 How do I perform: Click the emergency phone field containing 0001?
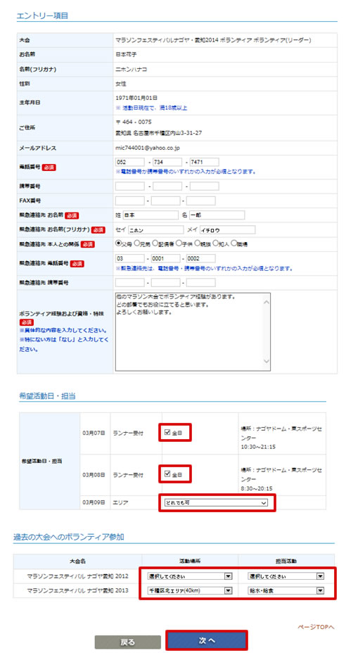click(x=165, y=258)
